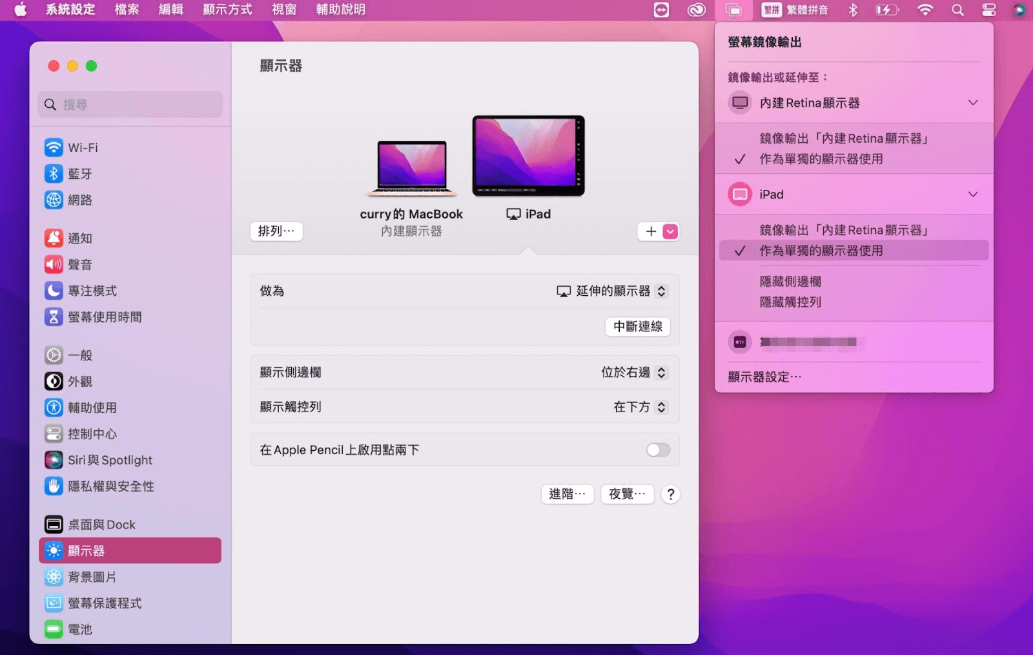
Task: Click the General (一般) gear icon
Action: pyautogui.click(x=54, y=355)
